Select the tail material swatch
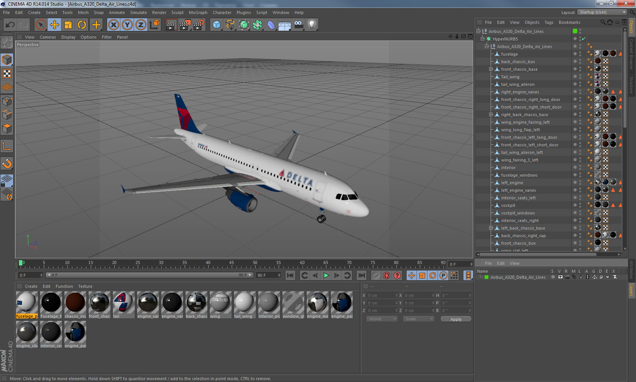636x382 pixels. point(123,302)
